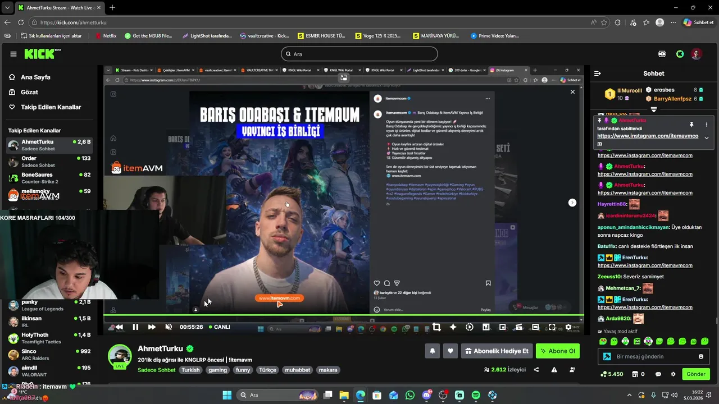Screen dimensions: 719x404
Task: Unmute the stream player volume
Action: [x=169, y=327]
